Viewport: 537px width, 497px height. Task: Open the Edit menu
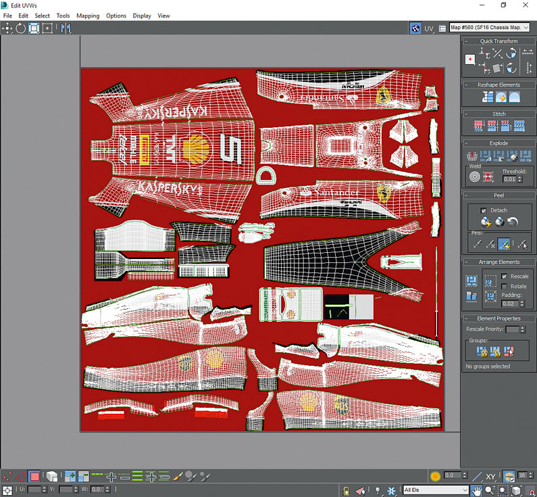[x=23, y=16]
